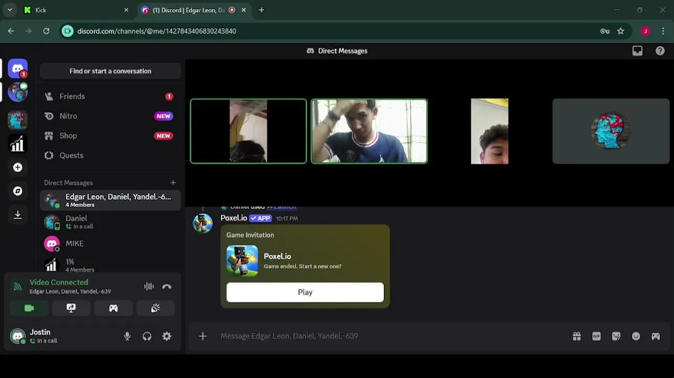This screenshot has width=674, height=378.
Task: Create a new DM with plus icon
Action: (173, 183)
